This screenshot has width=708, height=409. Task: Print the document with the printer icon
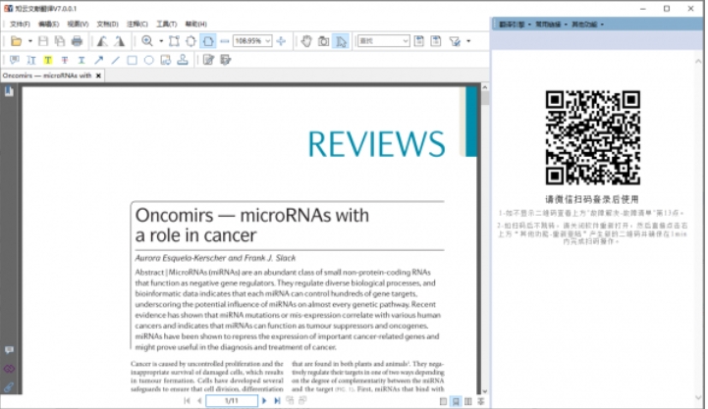(77, 41)
